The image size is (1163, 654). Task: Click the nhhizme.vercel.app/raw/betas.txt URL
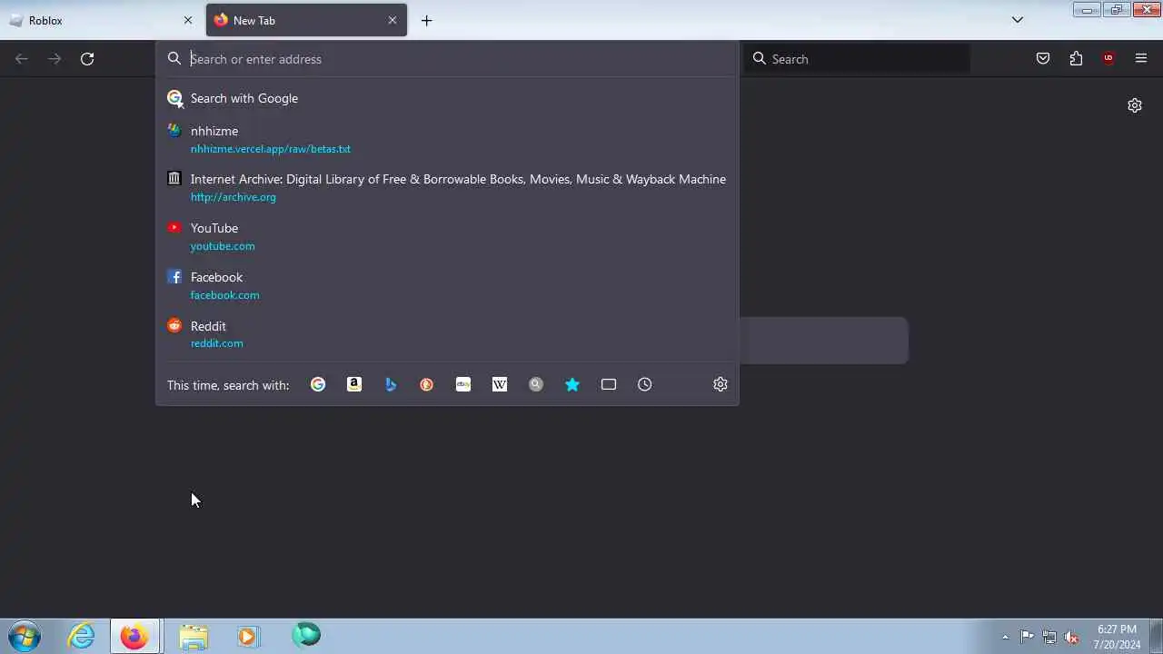(x=270, y=149)
